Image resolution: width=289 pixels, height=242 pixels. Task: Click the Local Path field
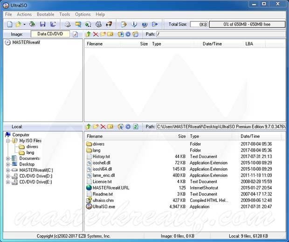(x=221, y=127)
